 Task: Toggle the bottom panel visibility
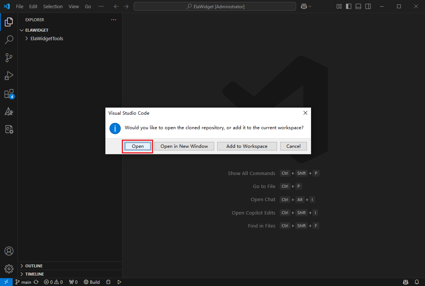(358, 6)
